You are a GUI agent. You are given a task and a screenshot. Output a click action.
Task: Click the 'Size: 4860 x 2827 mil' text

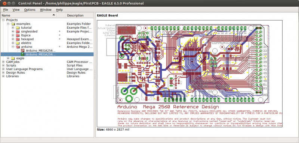tap(113, 130)
